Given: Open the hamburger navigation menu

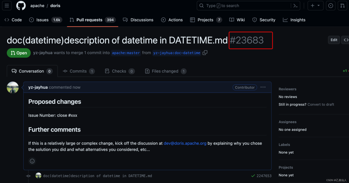Looking at the screenshot, I should 7,5.
